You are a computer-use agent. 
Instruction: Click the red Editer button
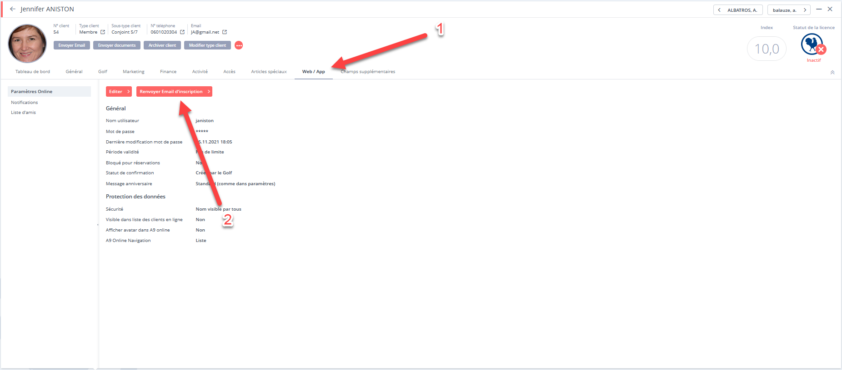click(119, 92)
